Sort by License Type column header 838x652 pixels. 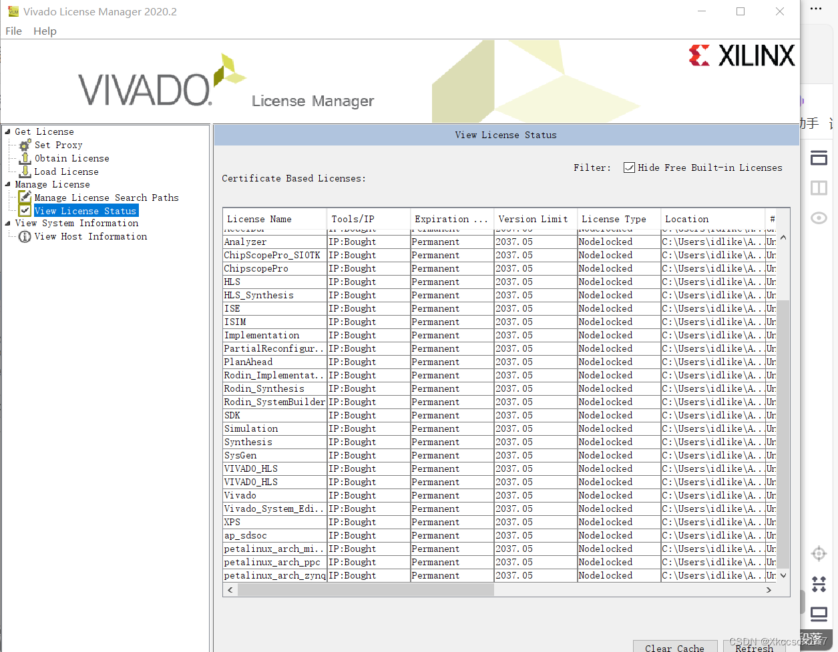coord(619,219)
